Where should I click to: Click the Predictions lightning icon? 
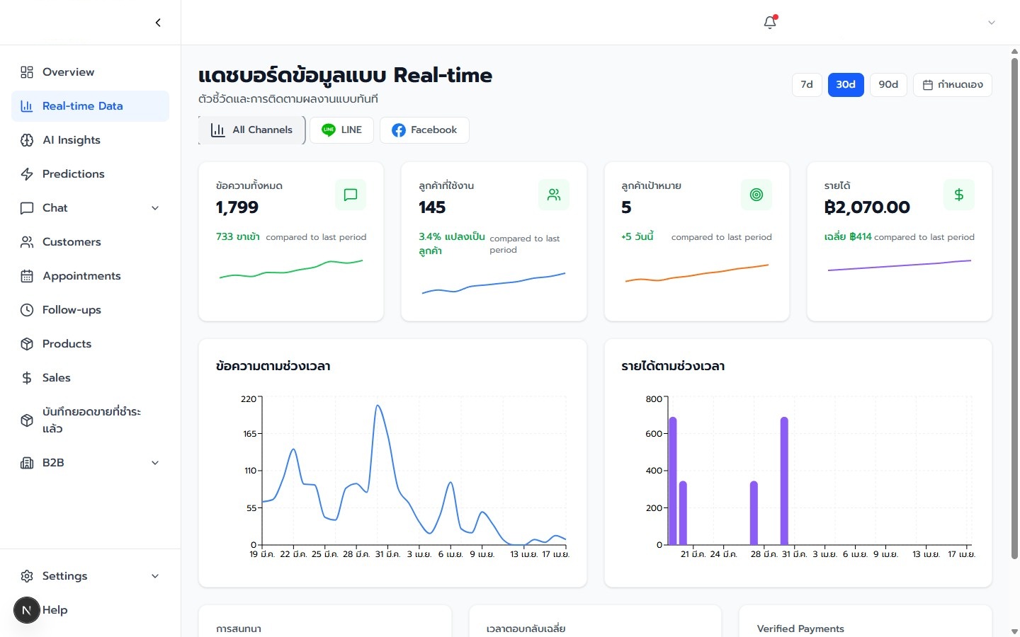pyautogui.click(x=27, y=174)
